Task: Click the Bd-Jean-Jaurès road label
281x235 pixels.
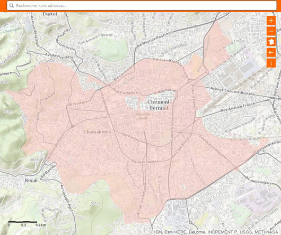Action: (x=145, y=161)
